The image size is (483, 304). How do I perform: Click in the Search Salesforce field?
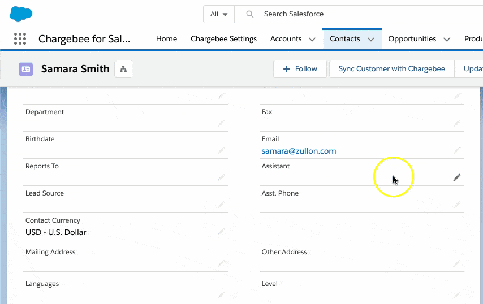click(362, 14)
